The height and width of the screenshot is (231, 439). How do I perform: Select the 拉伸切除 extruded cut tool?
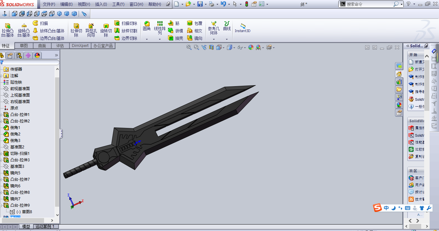click(76, 30)
